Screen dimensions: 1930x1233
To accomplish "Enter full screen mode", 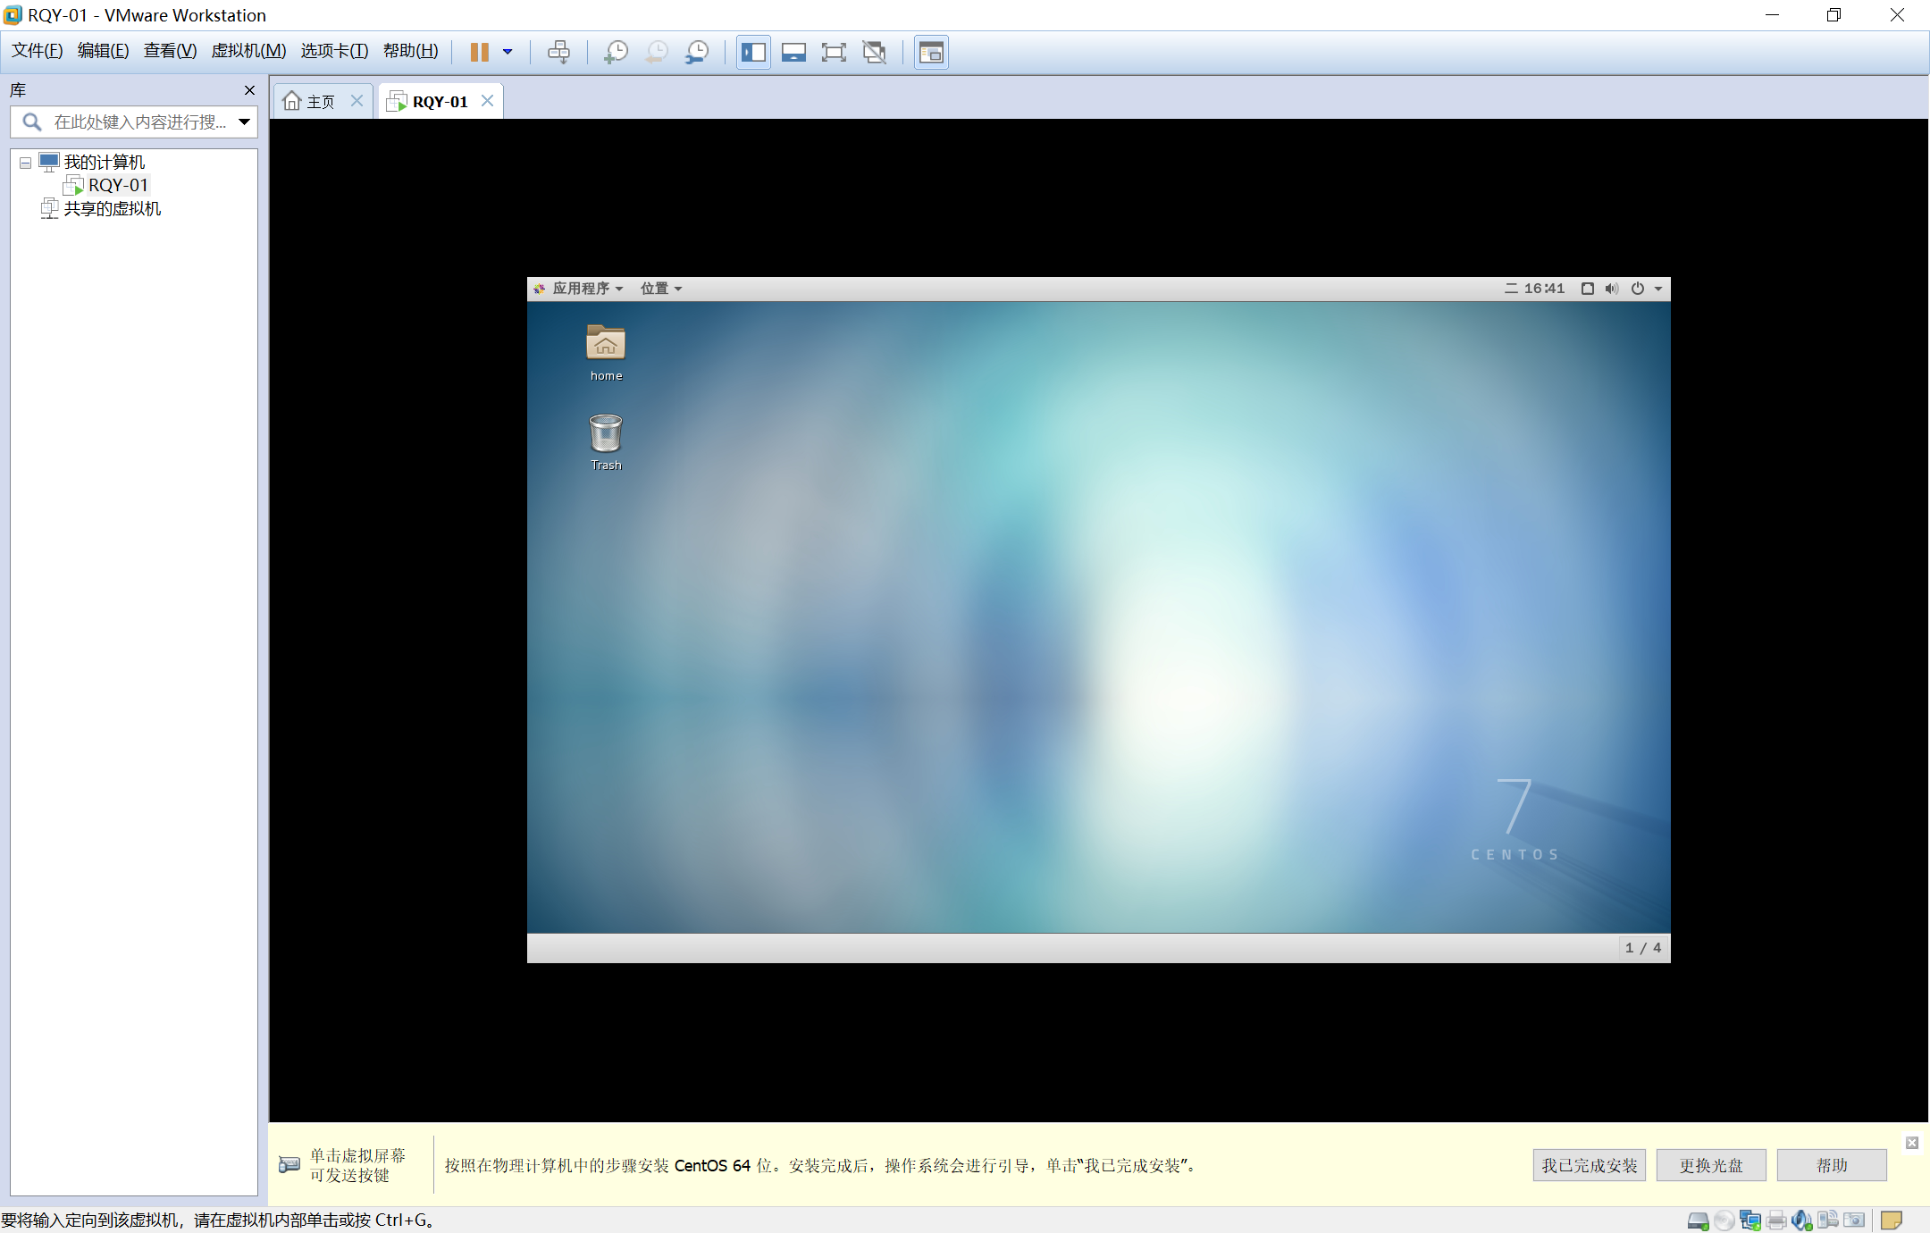I will [x=834, y=52].
